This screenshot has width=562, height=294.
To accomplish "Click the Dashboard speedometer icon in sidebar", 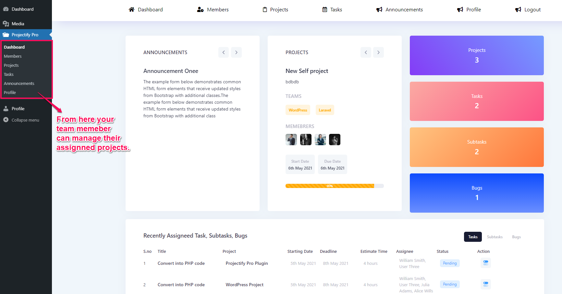I will pyautogui.click(x=6, y=9).
